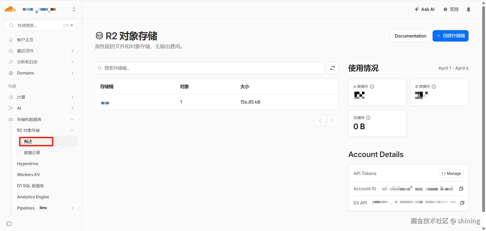This screenshot has width=486, height=231.
Task: Expand the 分析和日志 chevron
Action: tap(72, 62)
